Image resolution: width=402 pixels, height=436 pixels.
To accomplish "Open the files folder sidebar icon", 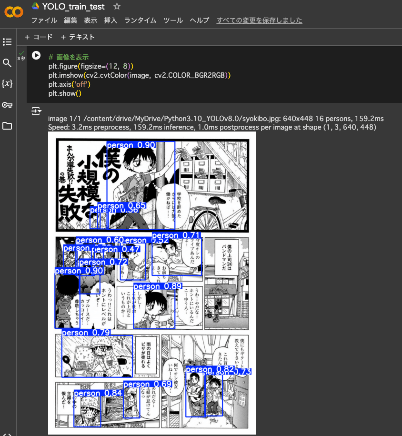I will 7,126.
